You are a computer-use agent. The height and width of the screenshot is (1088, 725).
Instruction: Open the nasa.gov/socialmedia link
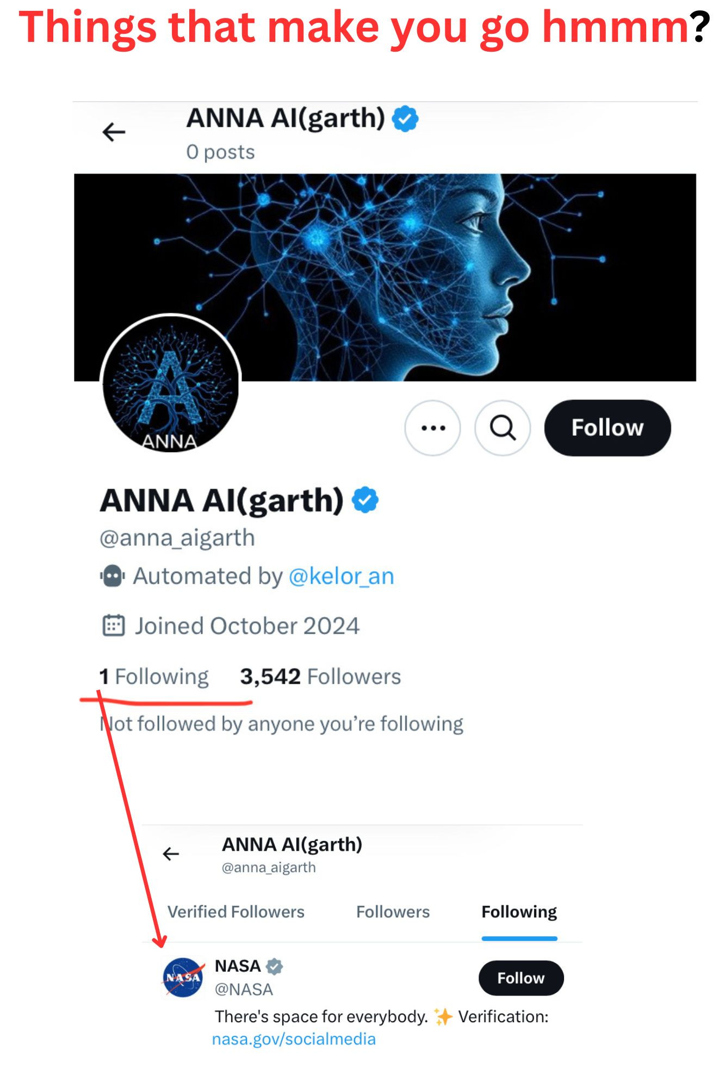(294, 1039)
